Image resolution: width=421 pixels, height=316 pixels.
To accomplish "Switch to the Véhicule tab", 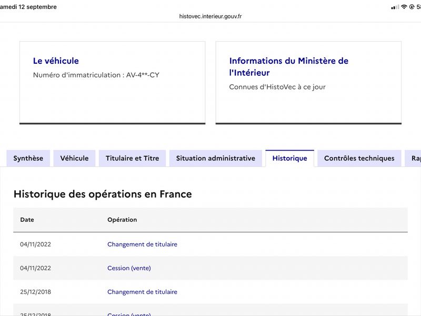I will pos(74,159).
